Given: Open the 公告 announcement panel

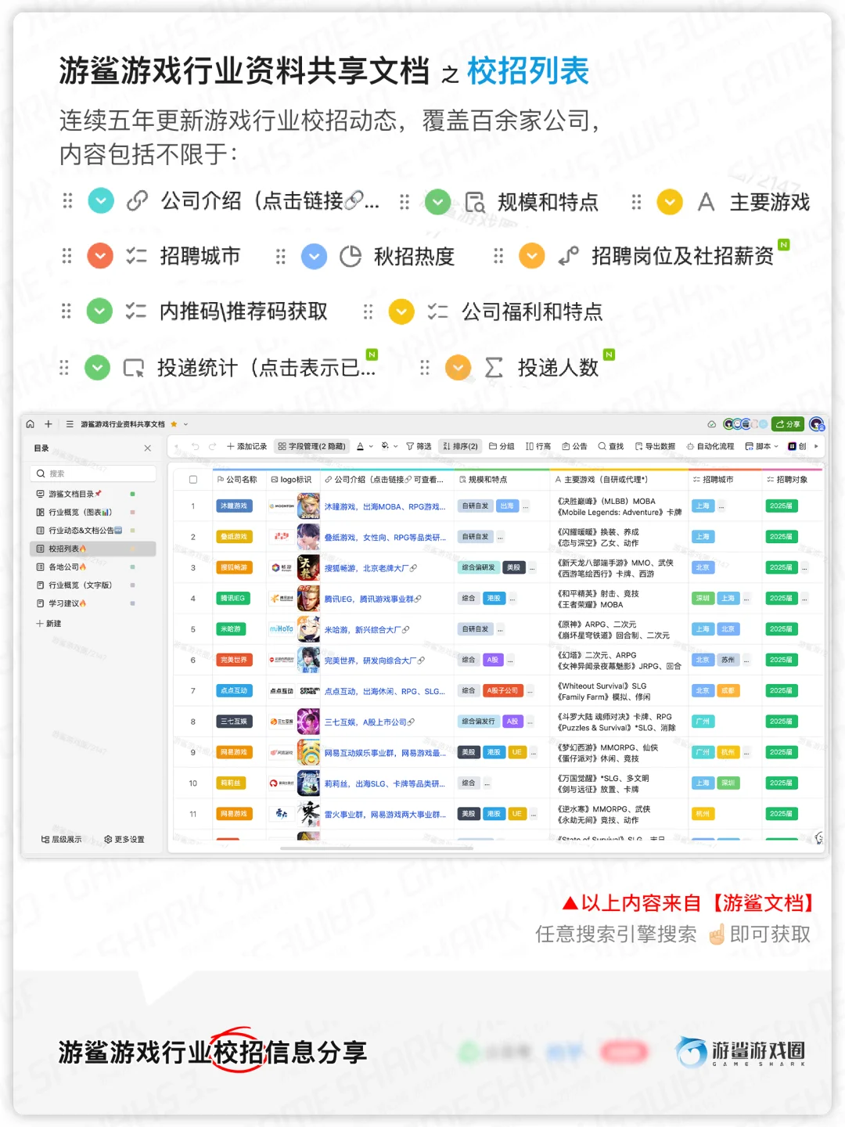Looking at the screenshot, I should [577, 446].
